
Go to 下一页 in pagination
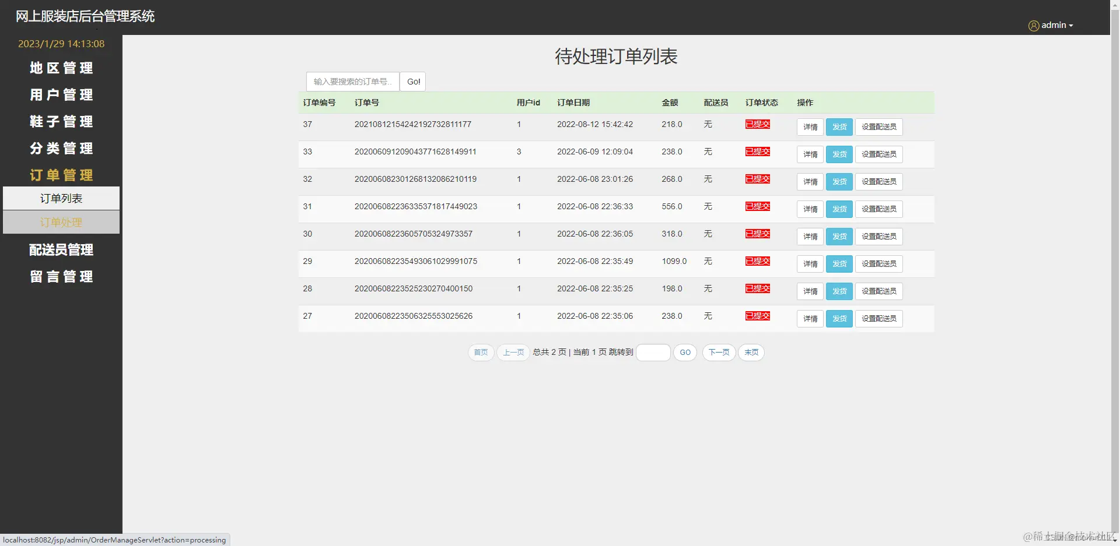(x=719, y=353)
